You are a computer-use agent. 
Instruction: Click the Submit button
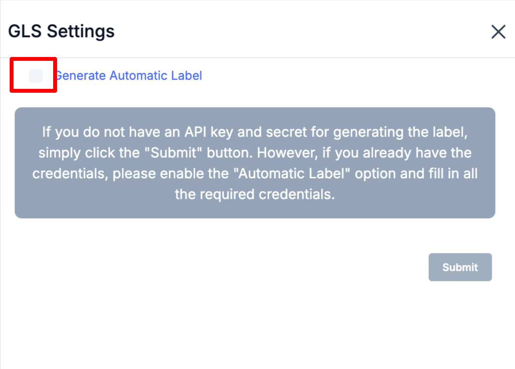[x=460, y=267]
